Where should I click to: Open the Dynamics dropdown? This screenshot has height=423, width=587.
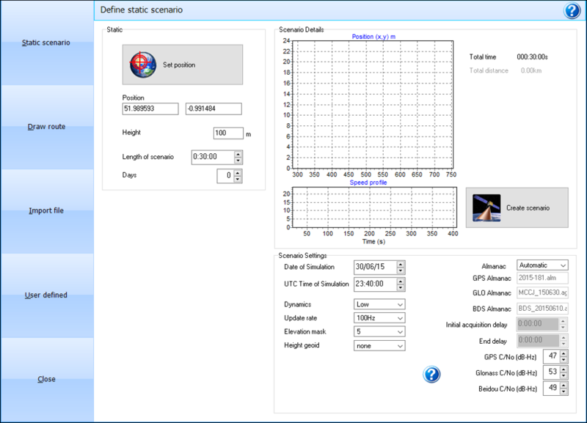tap(379, 304)
